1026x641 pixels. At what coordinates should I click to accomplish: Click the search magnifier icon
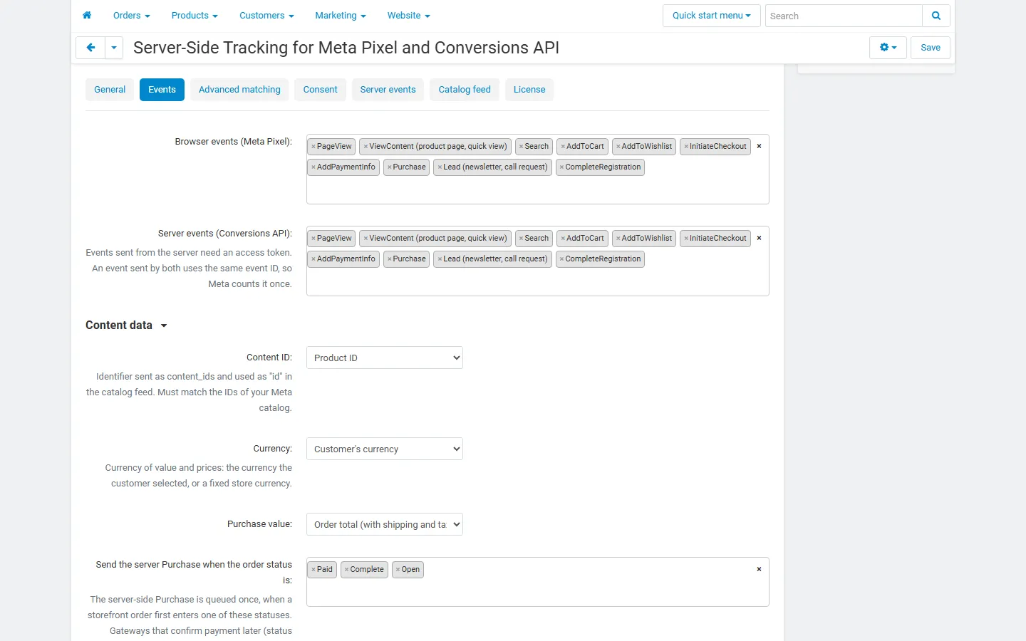(x=936, y=16)
